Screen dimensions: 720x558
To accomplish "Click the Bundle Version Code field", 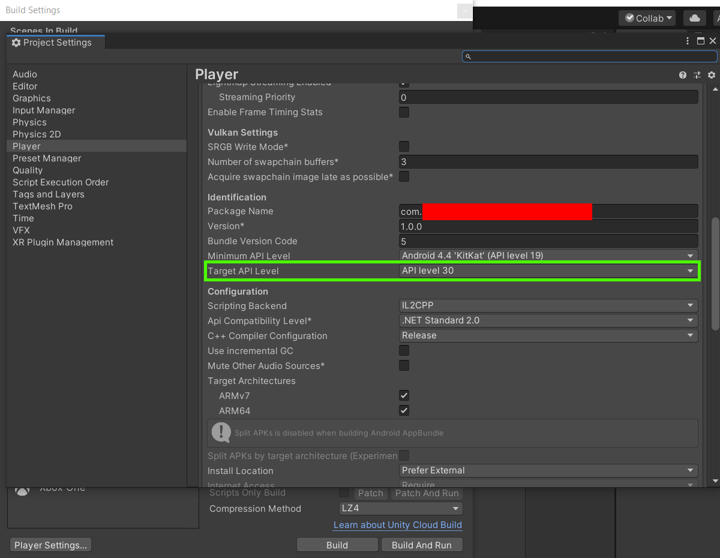I will 548,241.
